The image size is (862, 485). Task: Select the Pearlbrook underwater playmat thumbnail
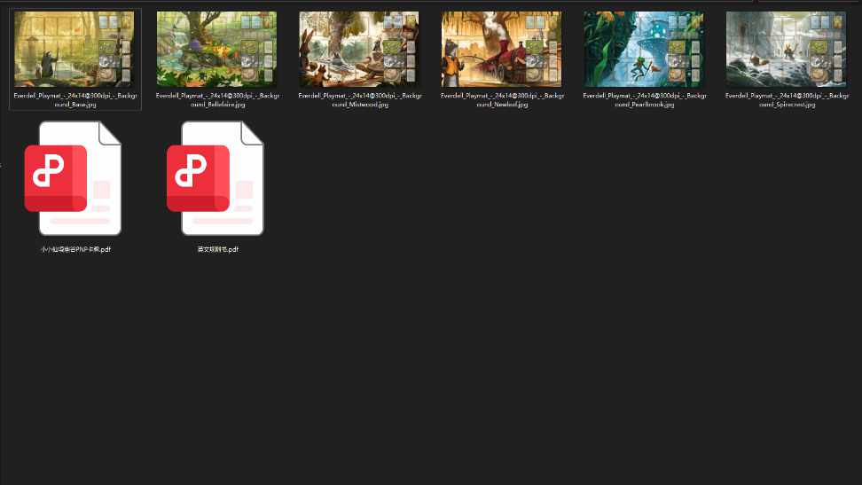[644, 49]
